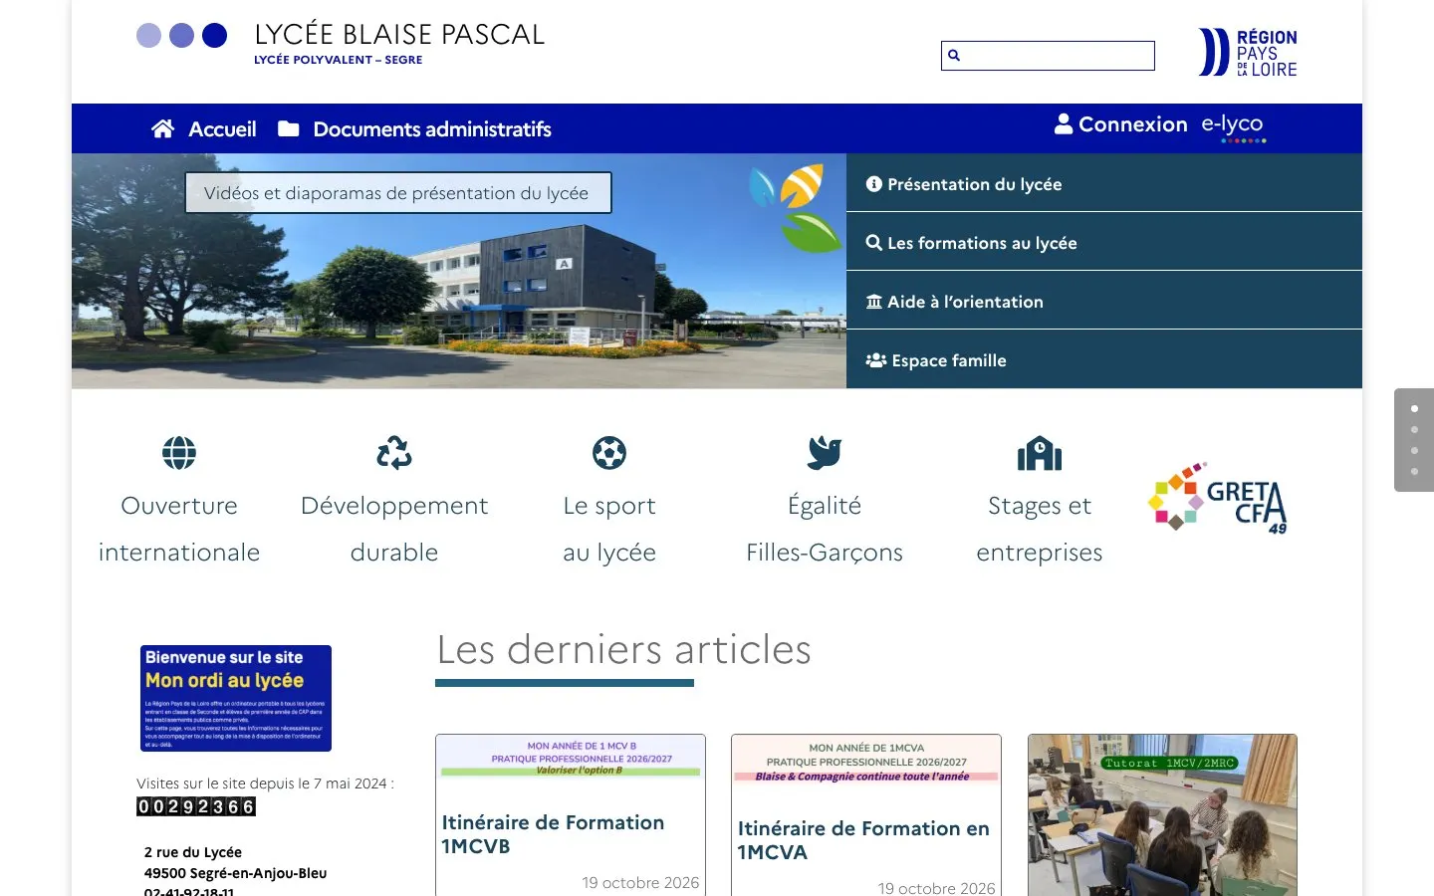Click the family icon beside Espace famille
1434x896 pixels.
(x=876, y=360)
